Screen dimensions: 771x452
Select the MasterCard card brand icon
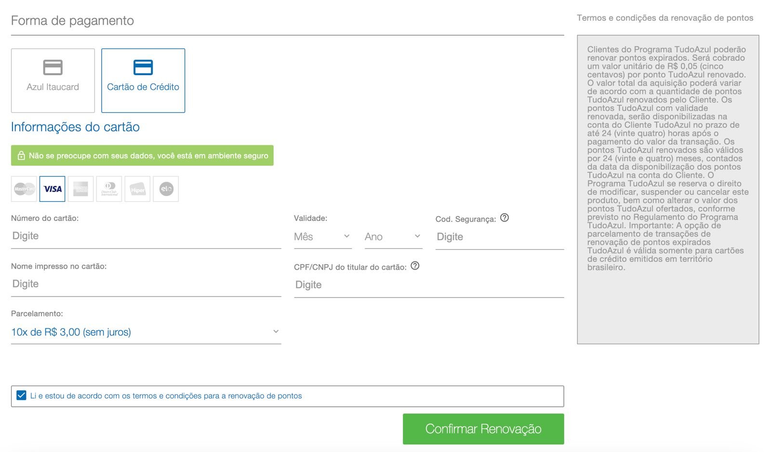(24, 189)
